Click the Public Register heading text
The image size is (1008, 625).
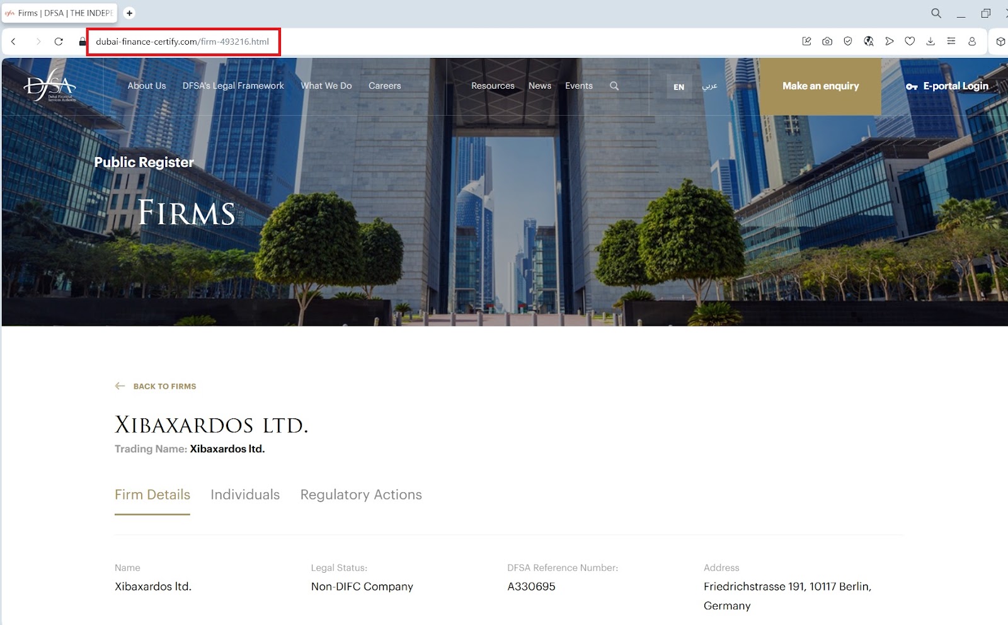click(x=144, y=162)
